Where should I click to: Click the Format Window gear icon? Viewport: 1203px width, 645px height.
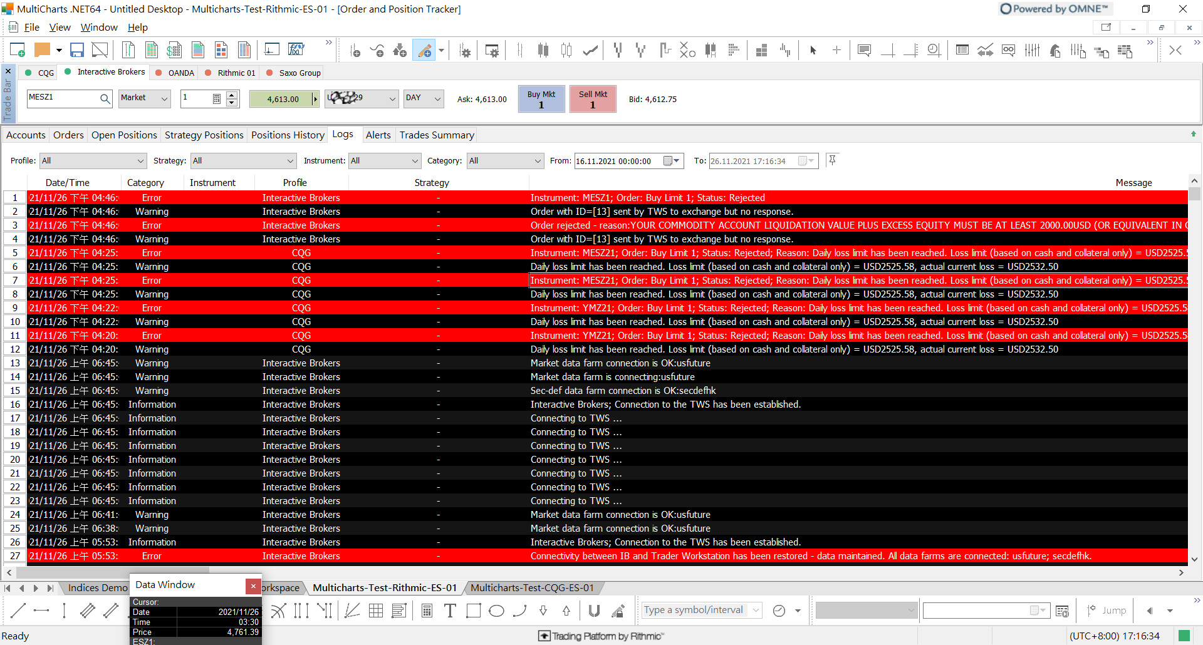point(492,51)
